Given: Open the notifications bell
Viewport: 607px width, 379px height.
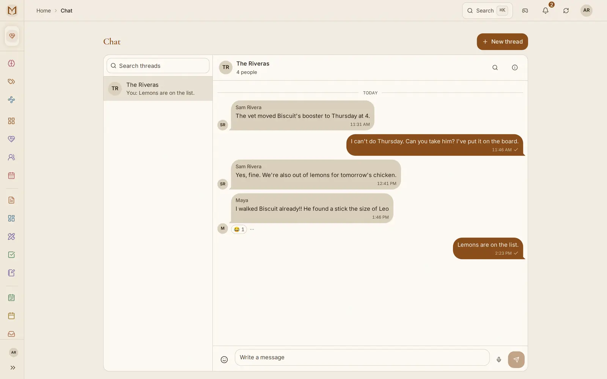Looking at the screenshot, I should (x=546, y=11).
